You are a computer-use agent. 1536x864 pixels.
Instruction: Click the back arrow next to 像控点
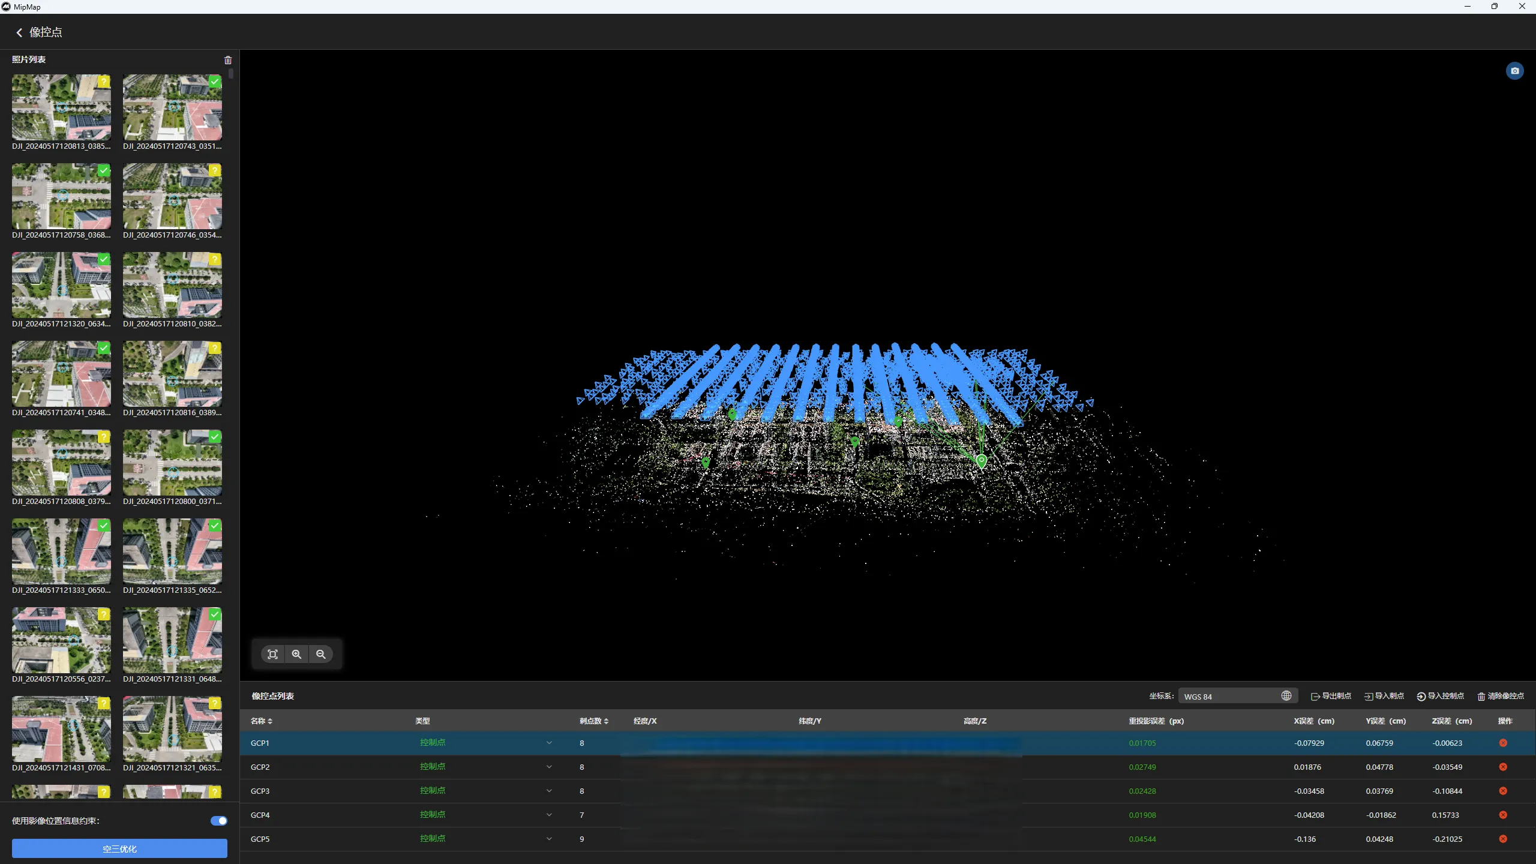pos(19,32)
